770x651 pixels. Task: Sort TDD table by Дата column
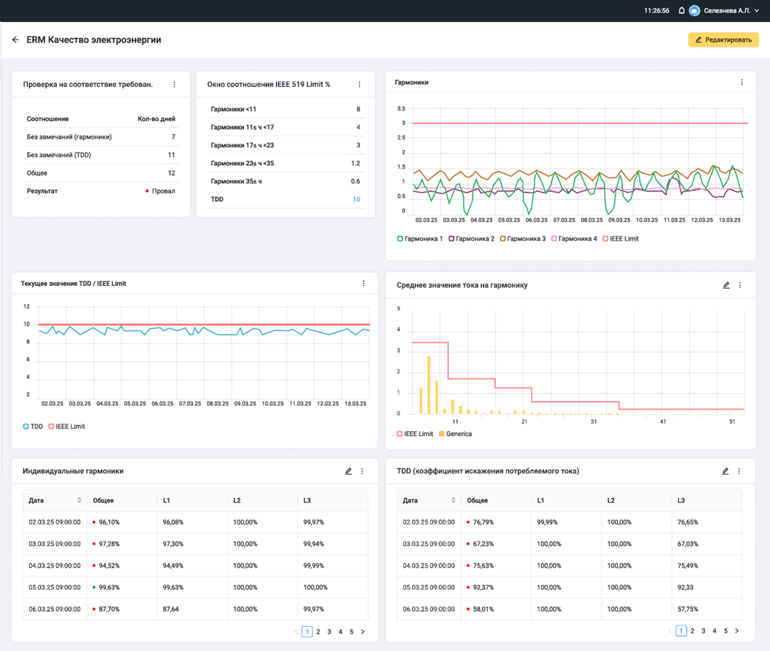[453, 500]
